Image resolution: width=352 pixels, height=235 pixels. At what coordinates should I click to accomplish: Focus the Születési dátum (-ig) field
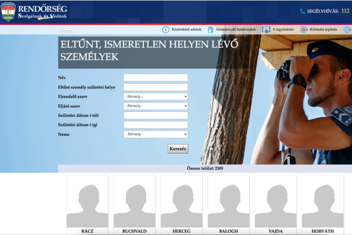pyautogui.click(x=156, y=125)
